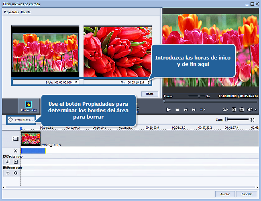The height and width of the screenshot is (201, 261).
Task: Switch the preview to full screen
Action: tap(234, 109)
